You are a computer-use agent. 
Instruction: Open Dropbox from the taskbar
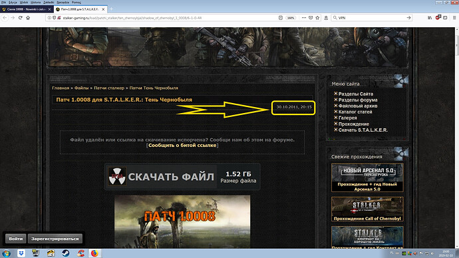21,253
